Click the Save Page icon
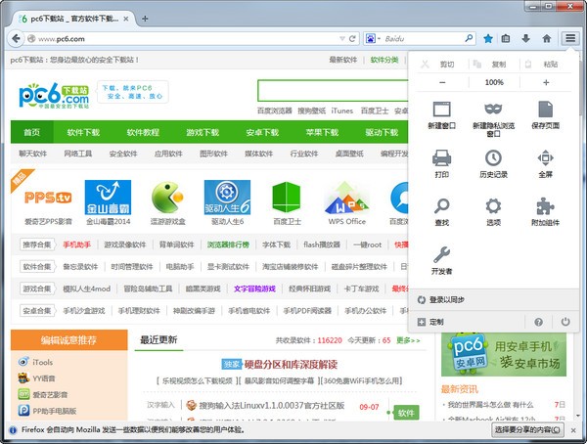 (545, 109)
